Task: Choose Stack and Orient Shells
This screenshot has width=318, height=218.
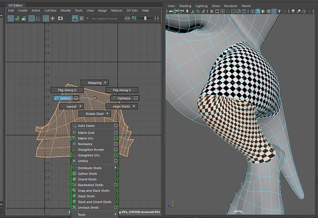Action: tap(94, 202)
